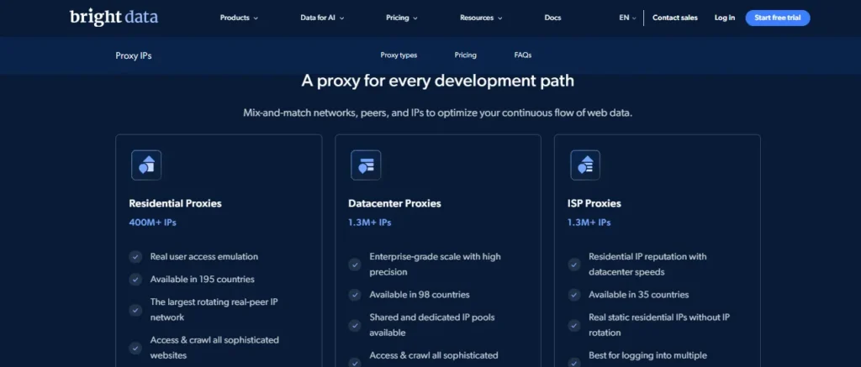Click checkmark beside Residential Access & crawl websites
This screenshot has height=367, width=861.
[x=135, y=348]
